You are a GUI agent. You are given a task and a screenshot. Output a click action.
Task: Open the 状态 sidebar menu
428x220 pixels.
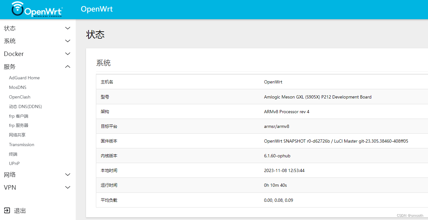coord(10,28)
